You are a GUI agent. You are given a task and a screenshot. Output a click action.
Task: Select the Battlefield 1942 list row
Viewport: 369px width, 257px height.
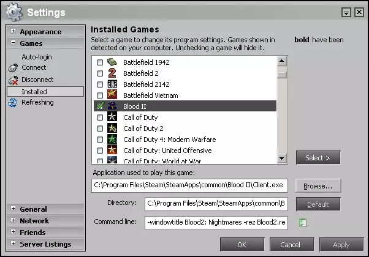point(185,62)
